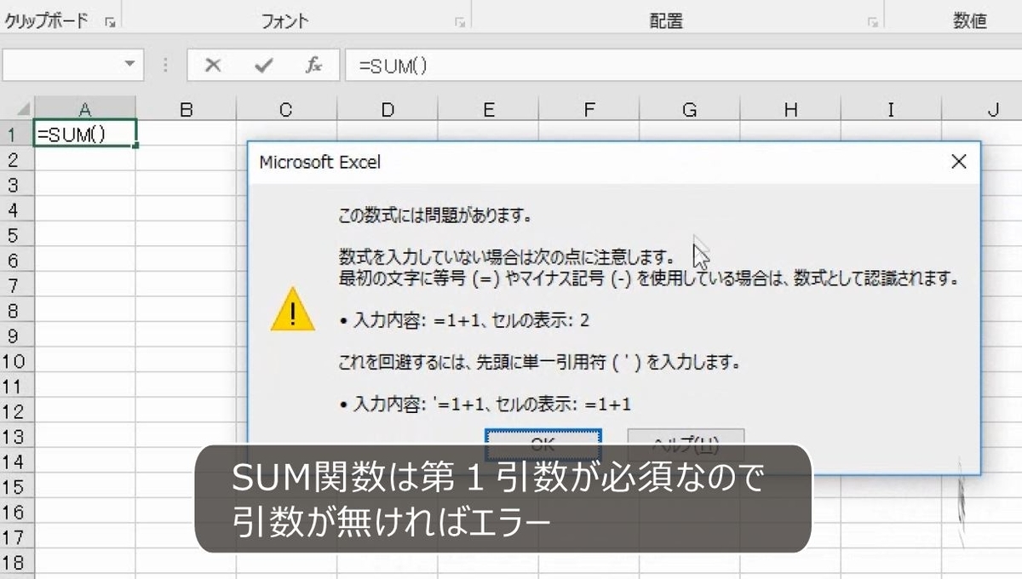Select column H header

click(790, 110)
